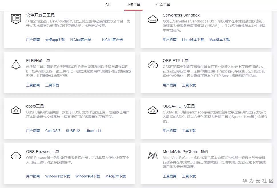Image resolution: width=277 pixels, height=188 pixels.
Task: Open the 生态工具 tab
Action: [163, 5]
